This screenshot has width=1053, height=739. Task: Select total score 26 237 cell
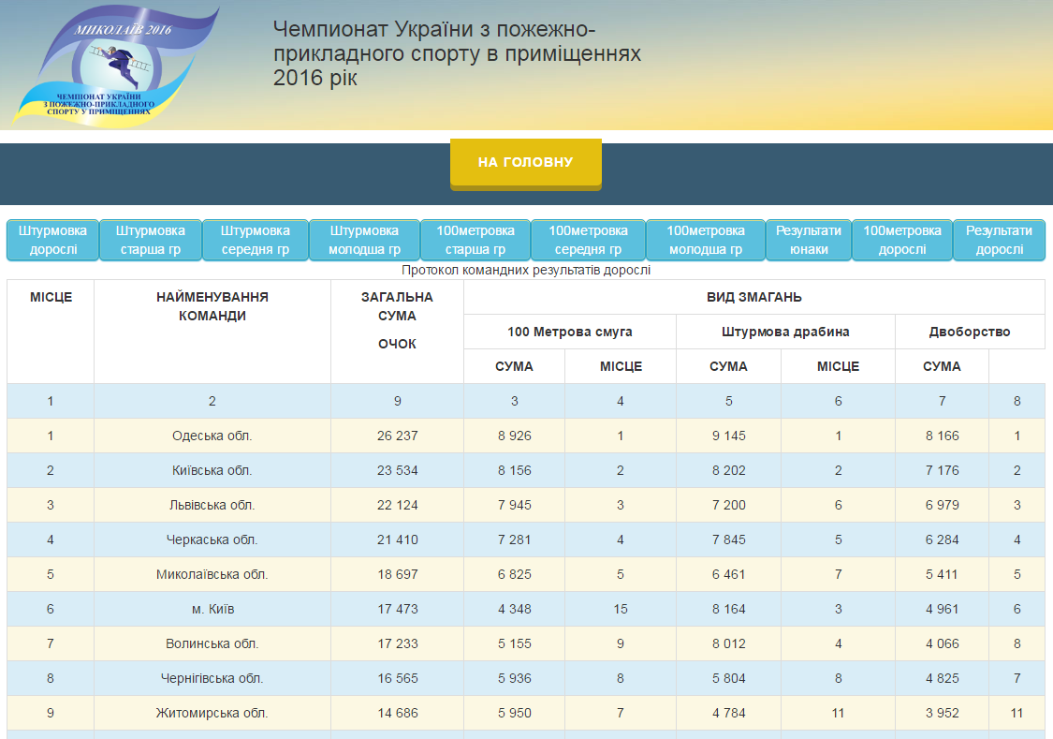pos(397,436)
